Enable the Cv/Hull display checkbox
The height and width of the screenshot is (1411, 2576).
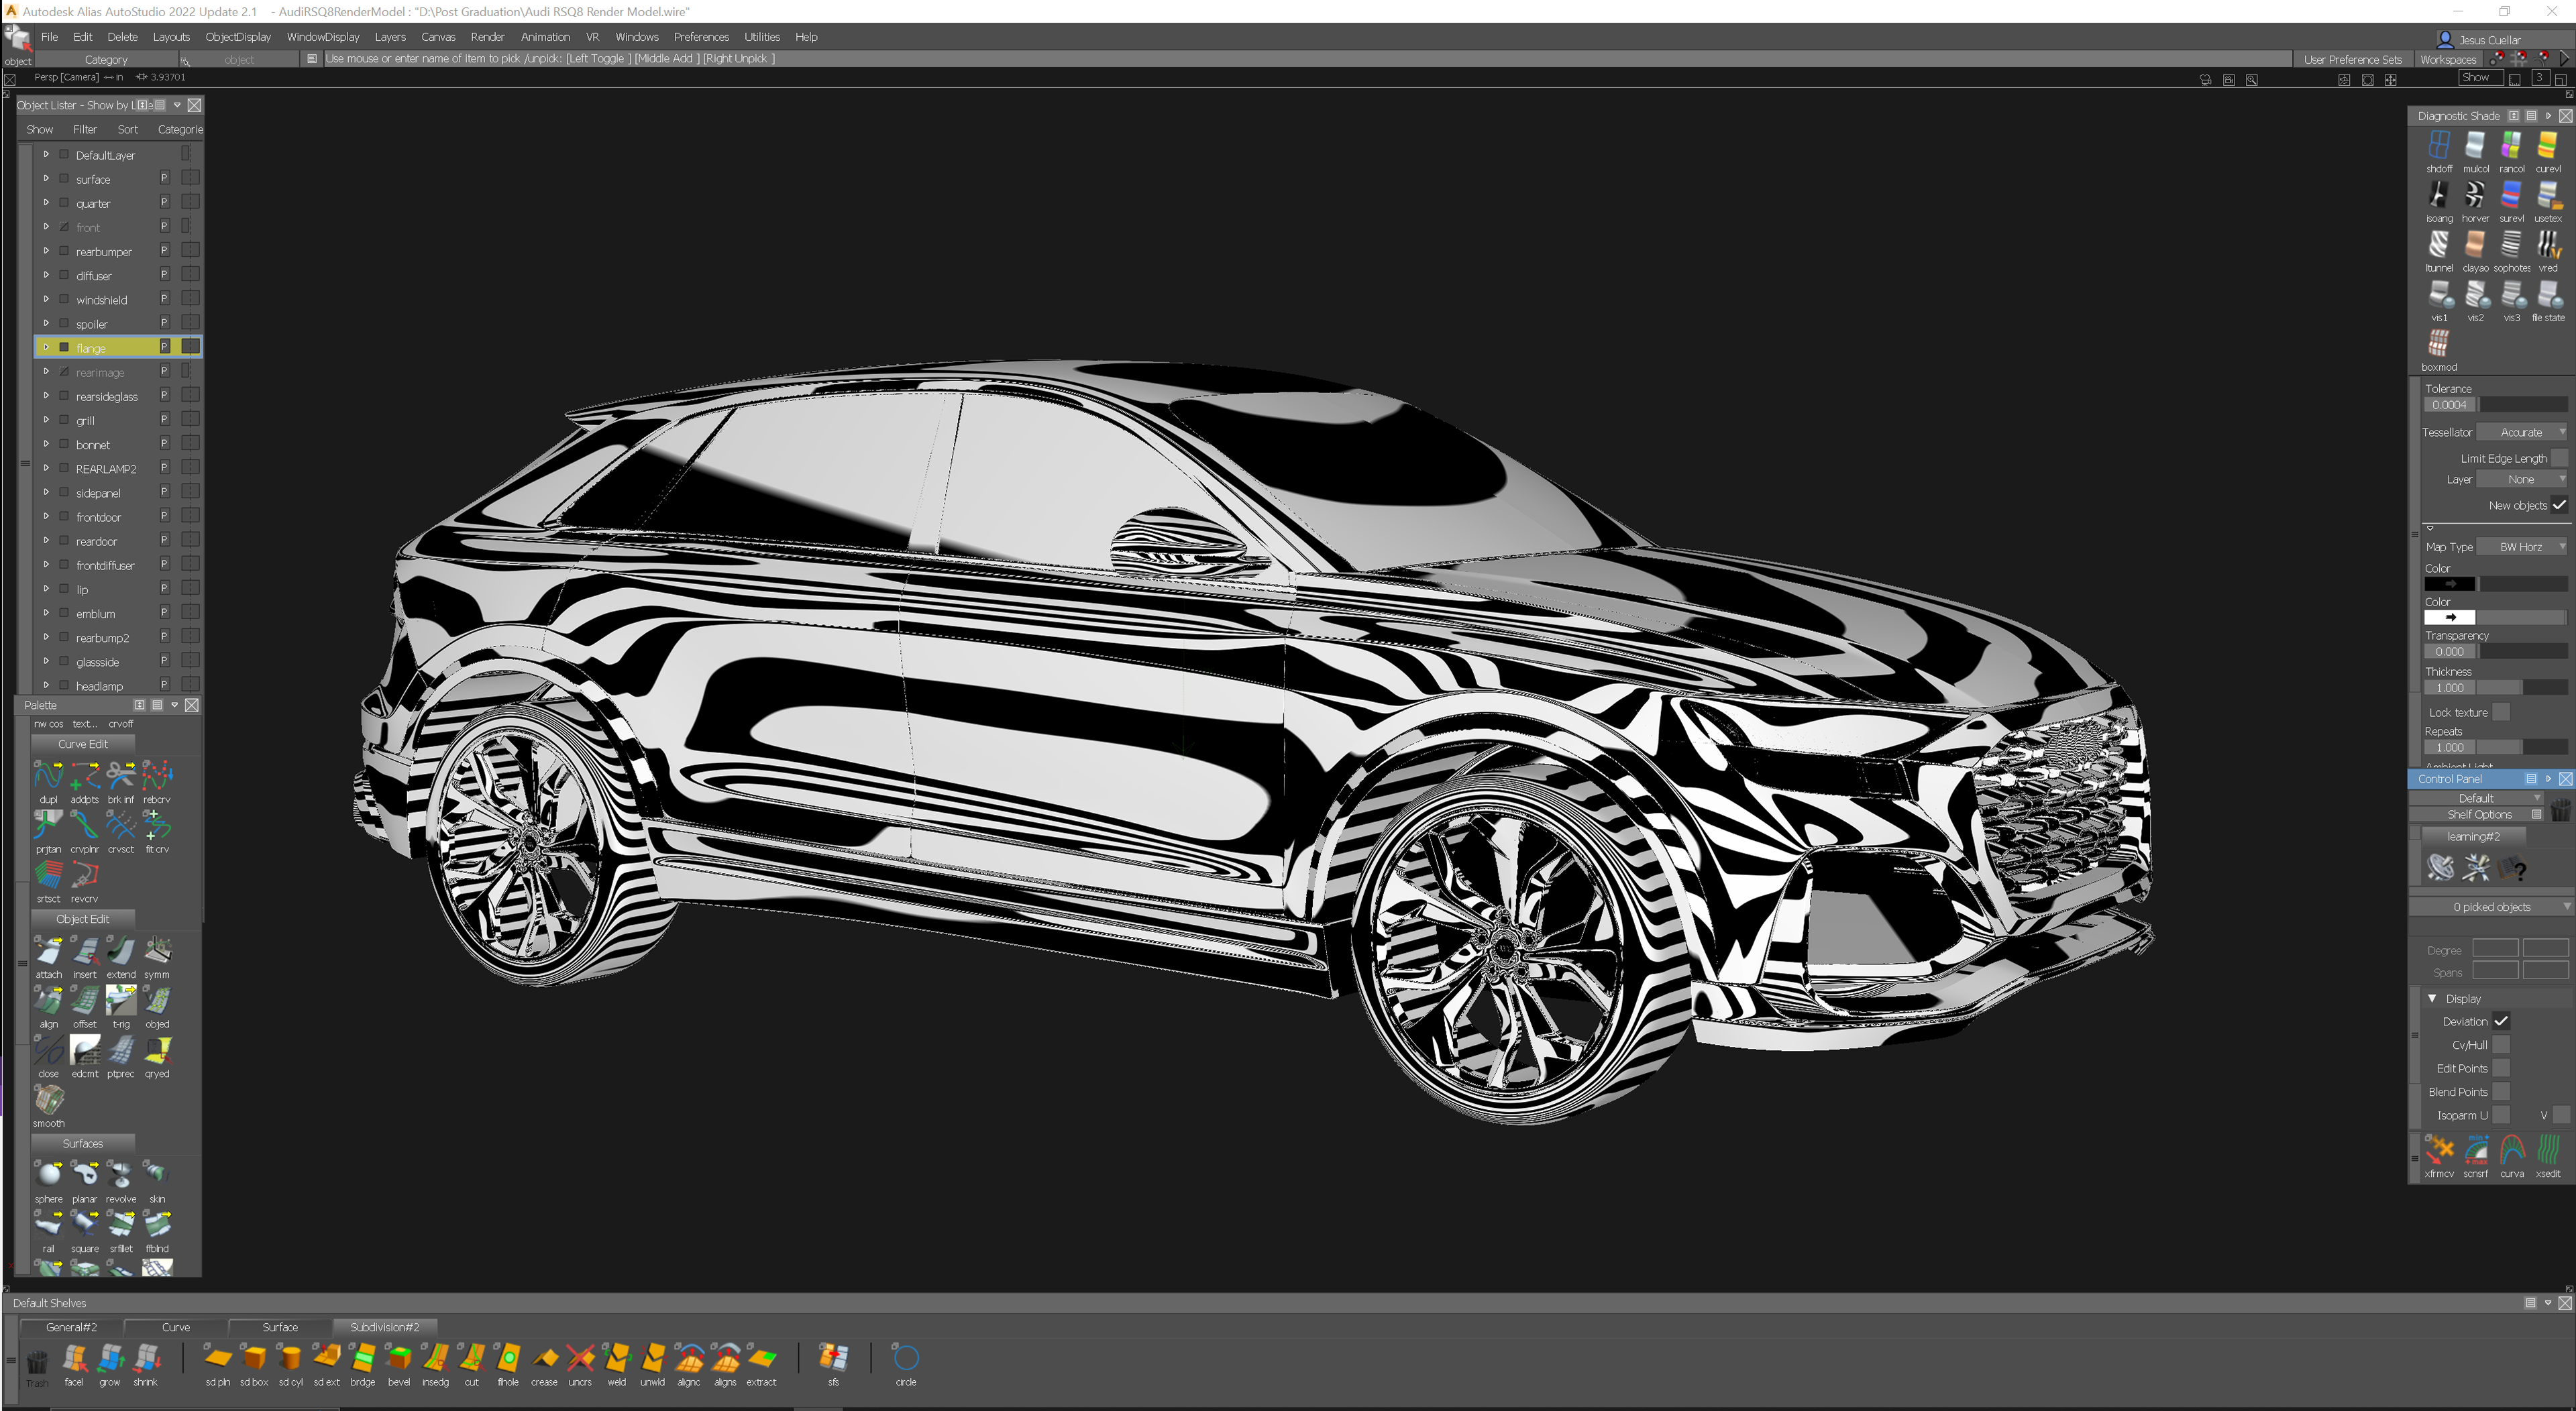click(2501, 1045)
